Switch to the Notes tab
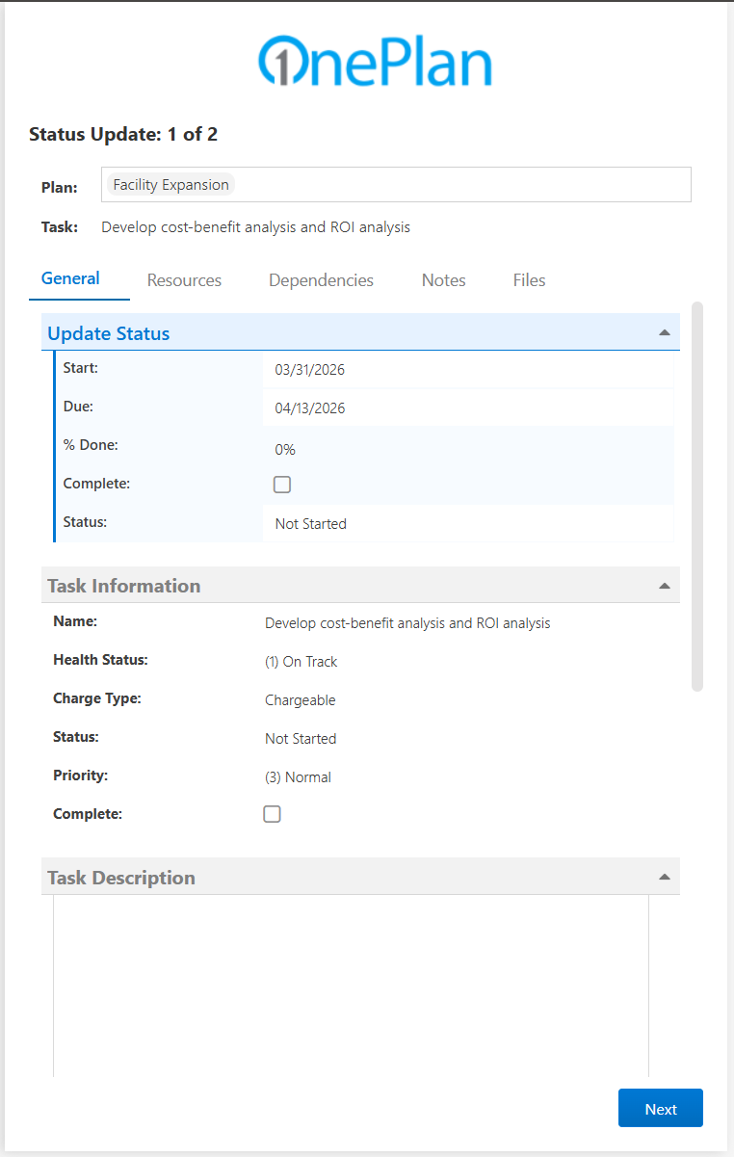Viewport: 734px width, 1157px height. (443, 280)
